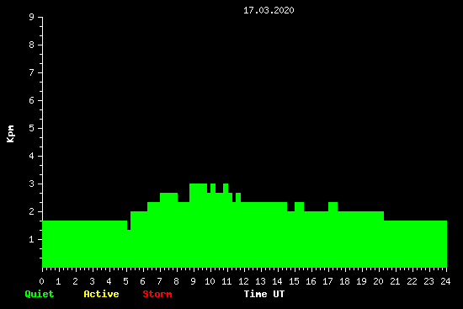Click Kp value 3 on vertical axis
Image resolution: width=463 pixels, height=309 pixels.
[32, 184]
